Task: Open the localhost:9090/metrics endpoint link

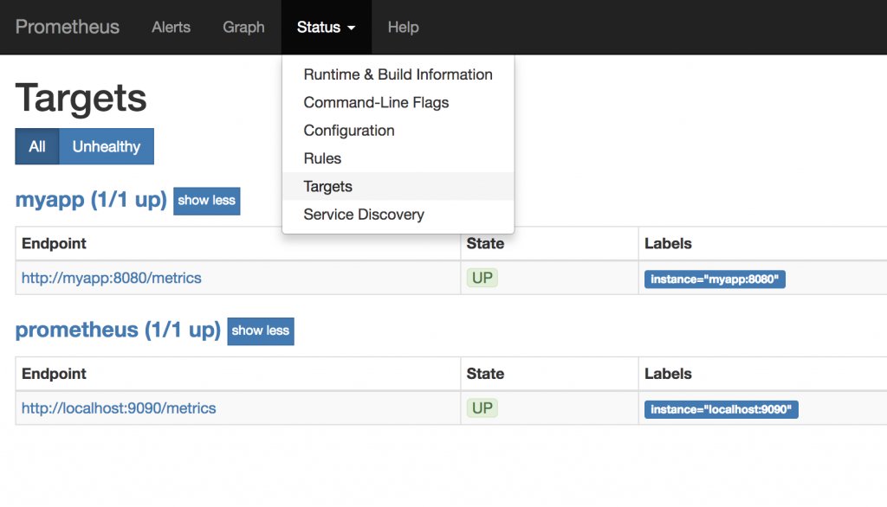Action: (119, 408)
